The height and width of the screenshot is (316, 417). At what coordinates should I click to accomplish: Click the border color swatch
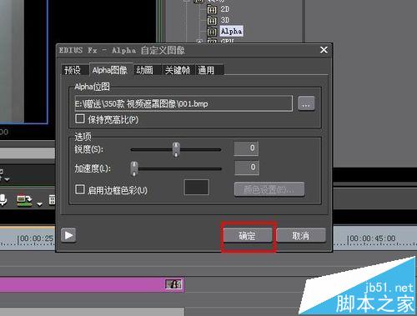click(x=197, y=187)
